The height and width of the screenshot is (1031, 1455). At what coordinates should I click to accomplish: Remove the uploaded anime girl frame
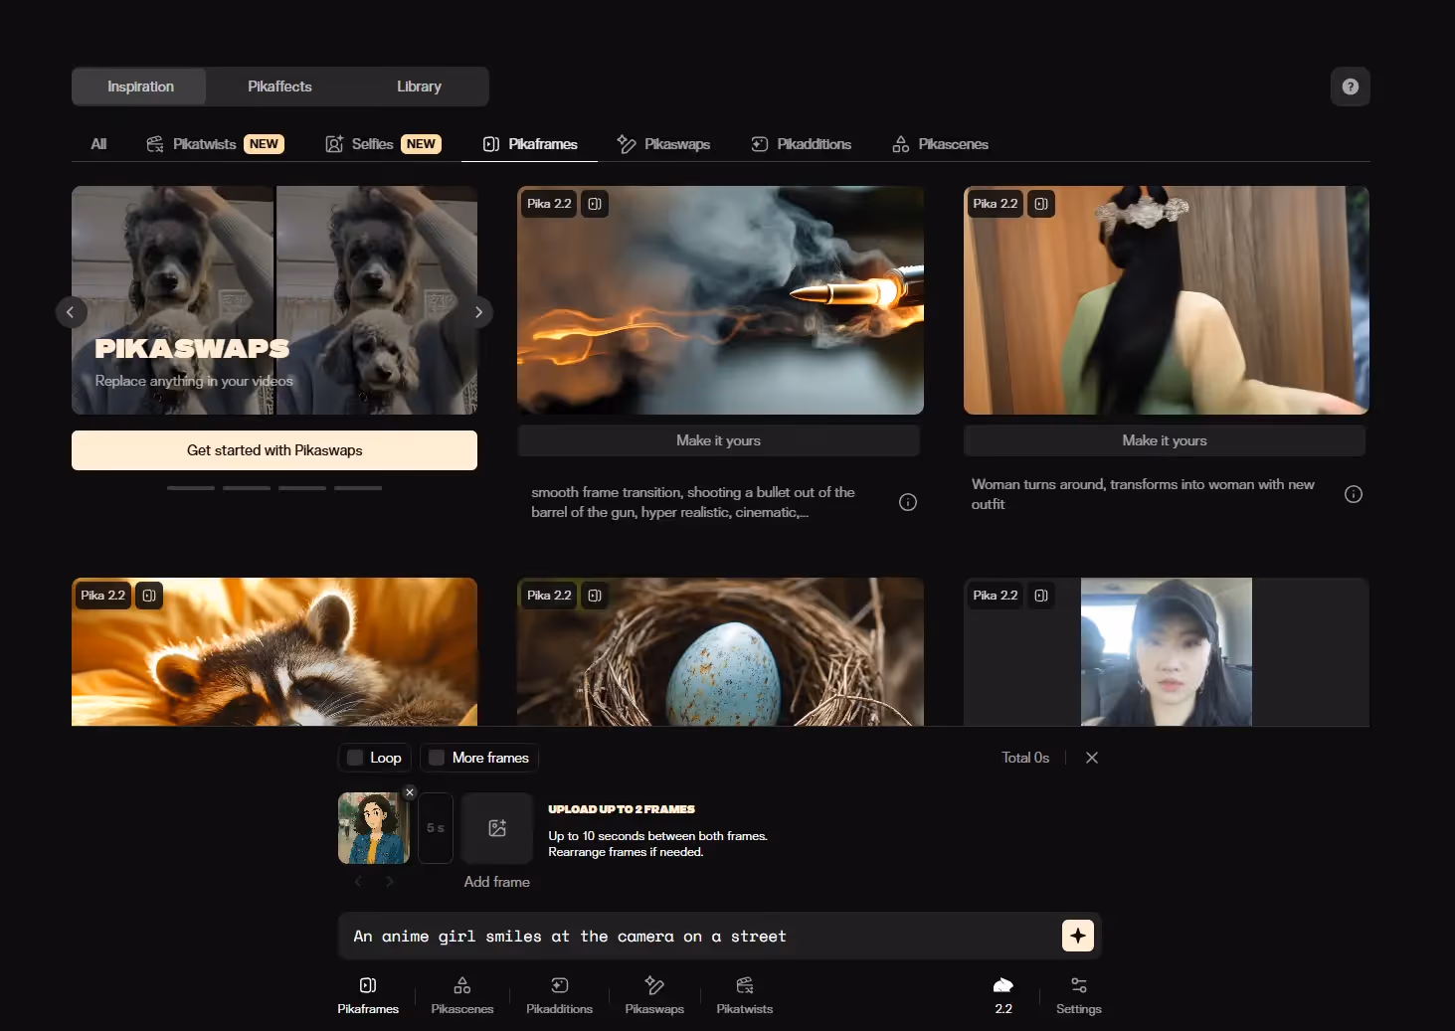(x=410, y=792)
